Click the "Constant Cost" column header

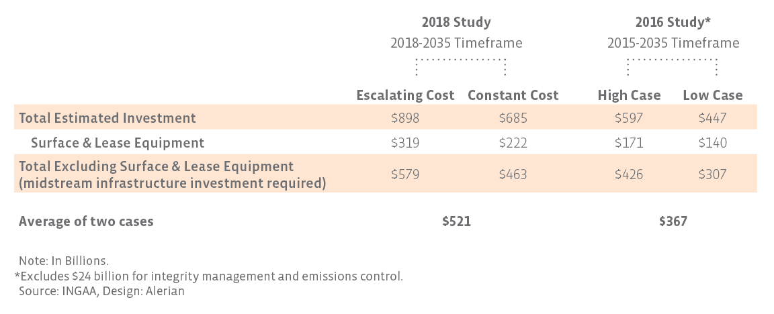[x=513, y=95]
